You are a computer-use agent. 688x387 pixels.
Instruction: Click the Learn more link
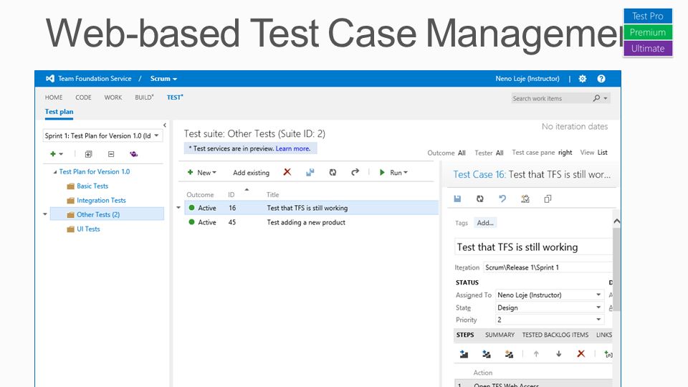point(292,149)
